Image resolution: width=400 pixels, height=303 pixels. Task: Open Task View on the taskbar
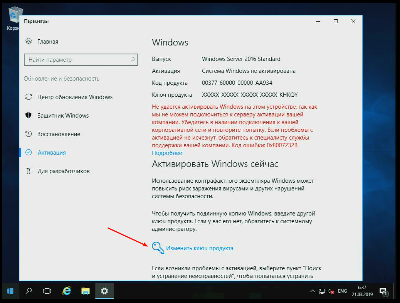(47, 291)
